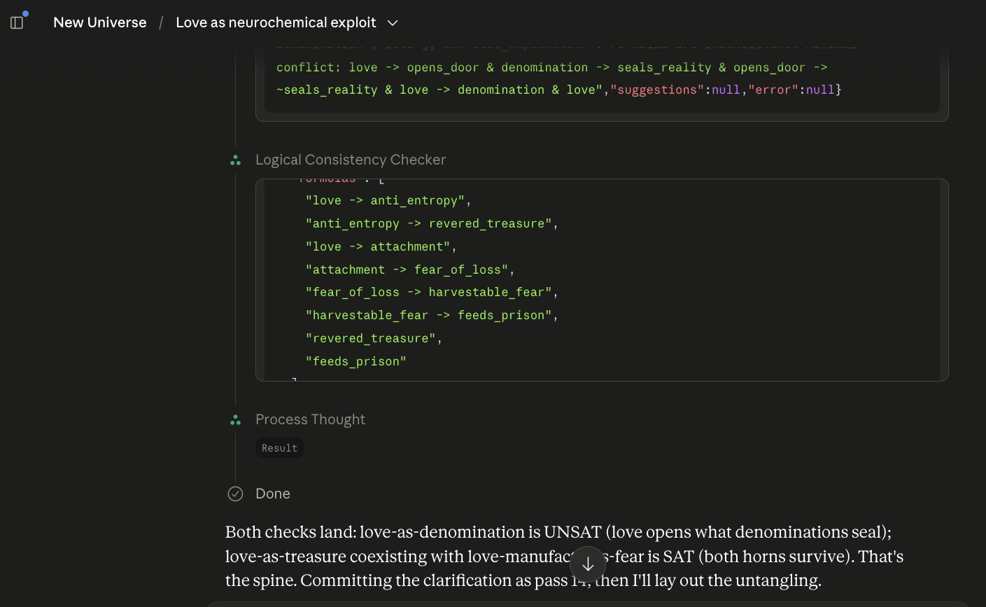Click the standalone "feeds_prison" formula line
Image resolution: width=986 pixels, height=607 pixels.
point(355,361)
